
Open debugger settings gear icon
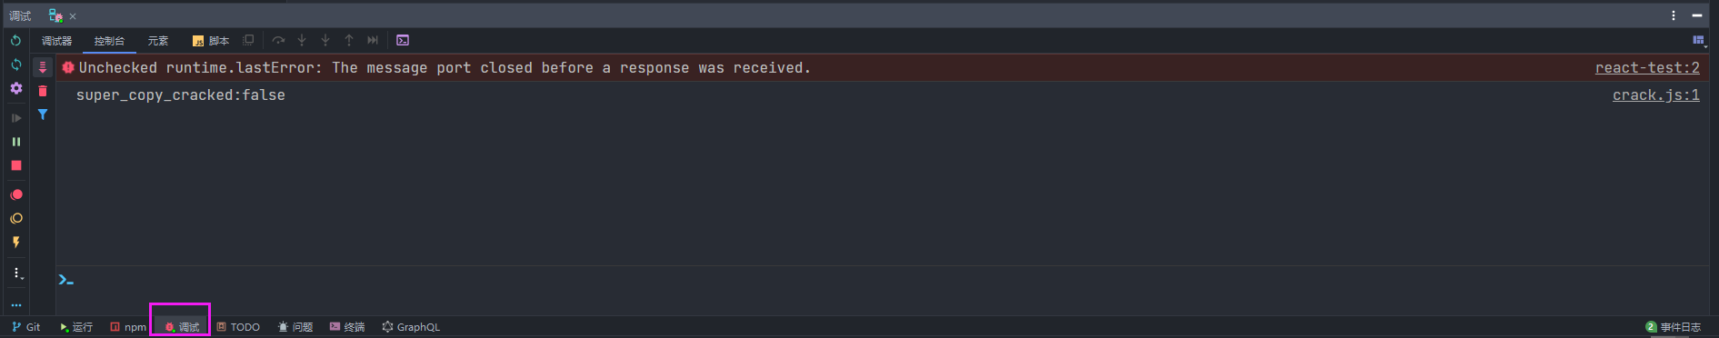pyautogui.click(x=15, y=89)
